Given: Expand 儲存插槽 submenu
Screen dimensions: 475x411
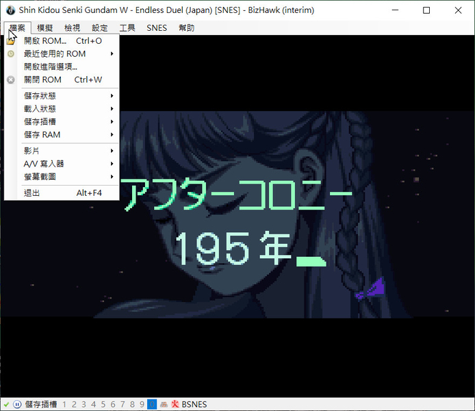Looking at the screenshot, I should (62, 122).
